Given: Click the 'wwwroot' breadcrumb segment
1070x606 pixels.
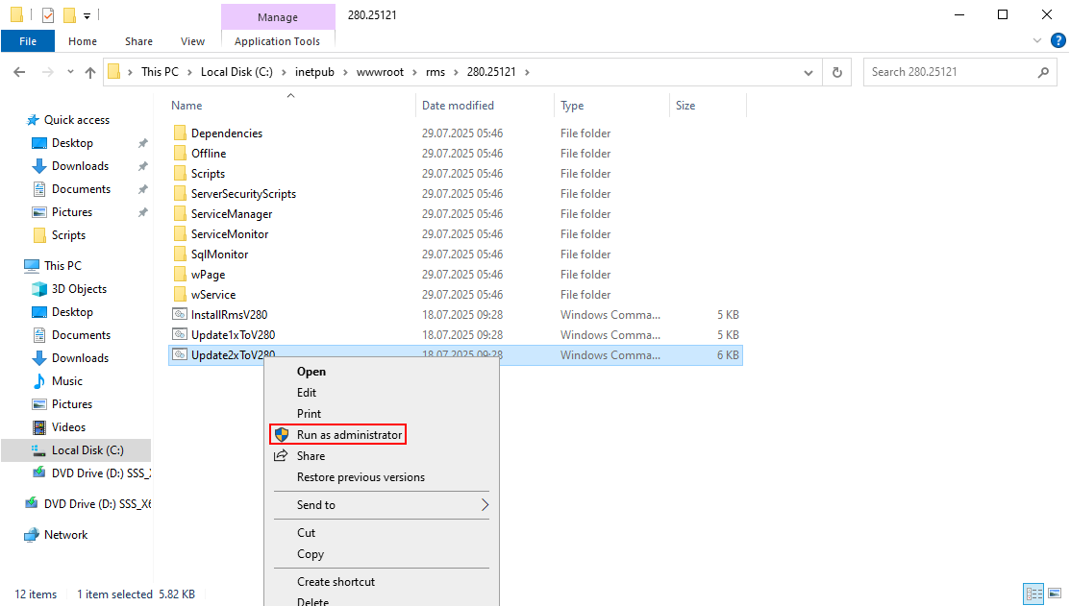Looking at the screenshot, I should pos(380,72).
